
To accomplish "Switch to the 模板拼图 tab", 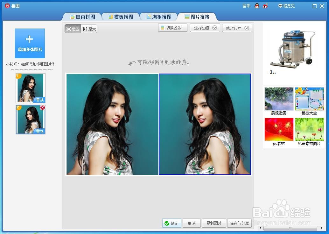I will point(121,17).
